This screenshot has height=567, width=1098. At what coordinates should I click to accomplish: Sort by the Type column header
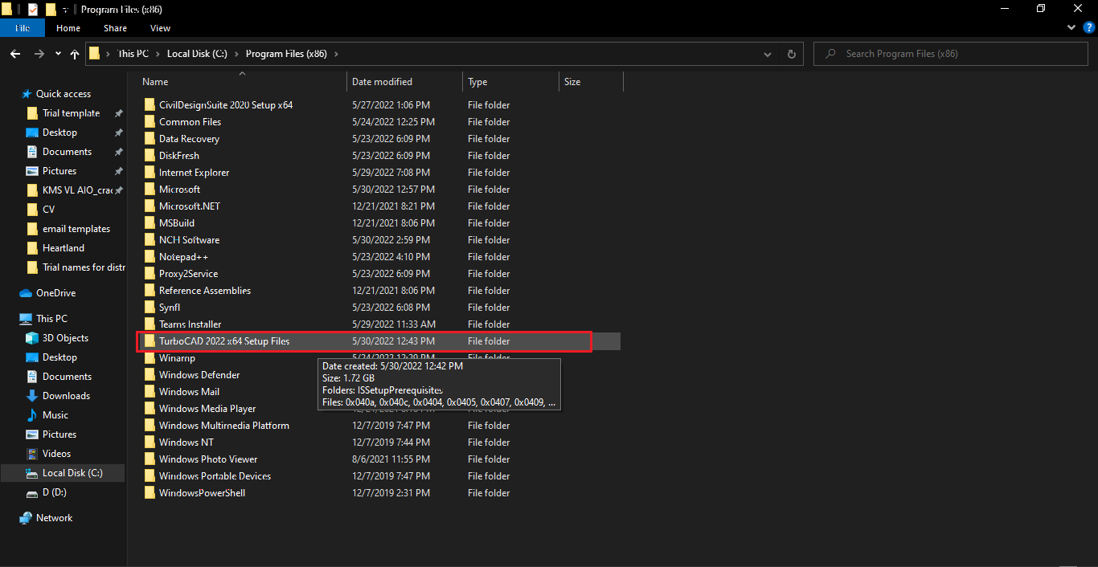(x=511, y=82)
